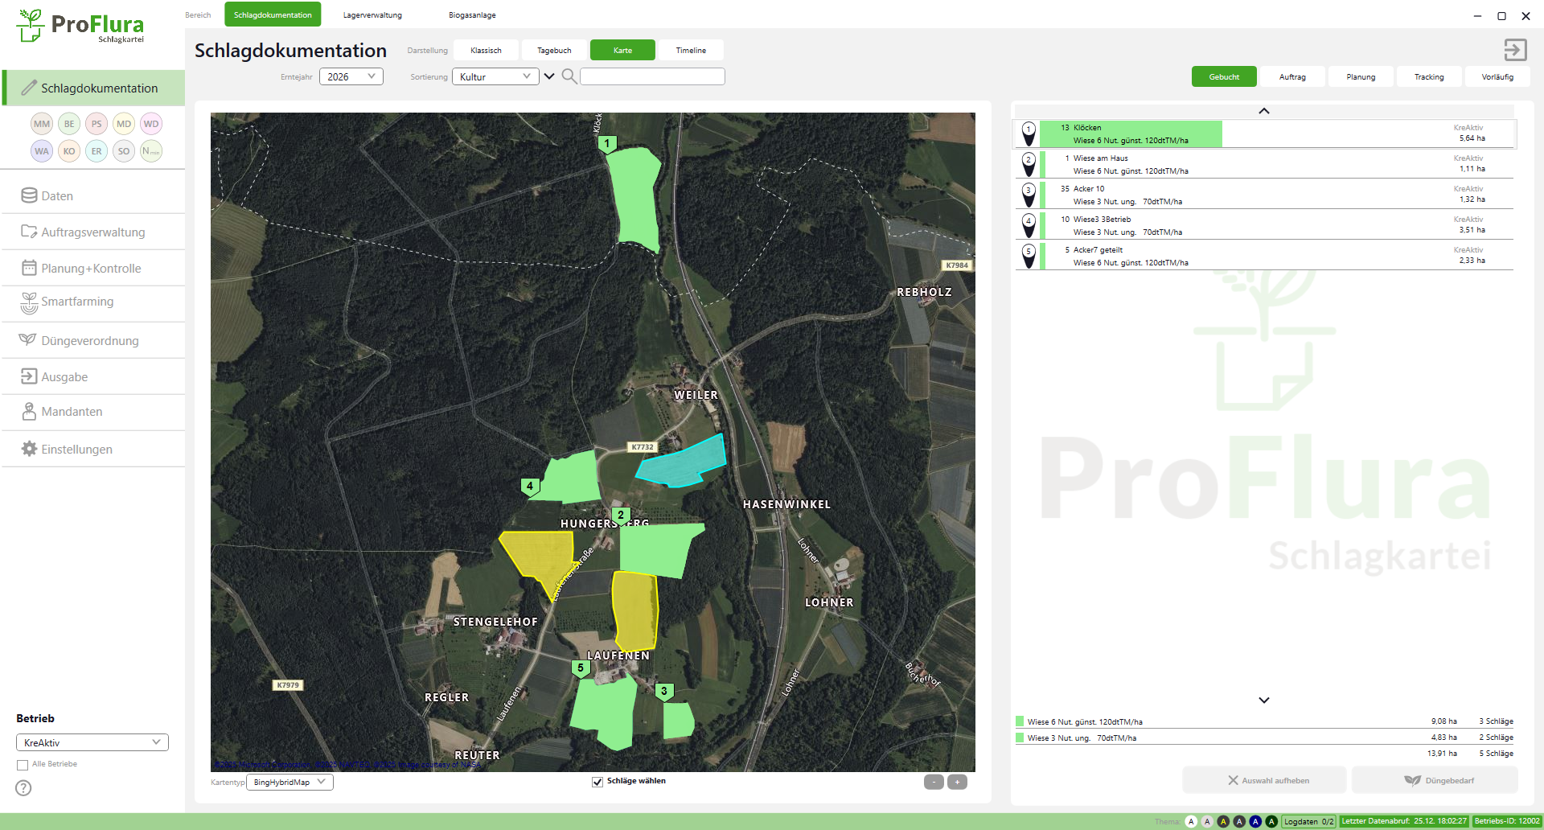Open the Lagerverwaltung section tab
Viewport: 1544px width, 830px height.
[372, 14]
